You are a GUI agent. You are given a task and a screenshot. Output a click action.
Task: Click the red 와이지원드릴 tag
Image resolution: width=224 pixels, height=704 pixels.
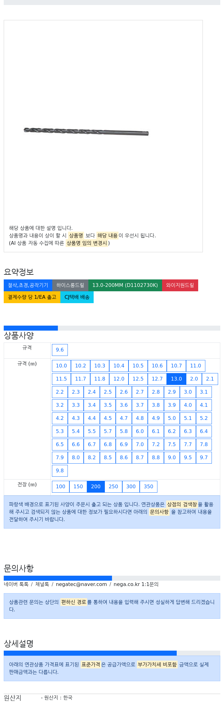pyautogui.click(x=180, y=285)
